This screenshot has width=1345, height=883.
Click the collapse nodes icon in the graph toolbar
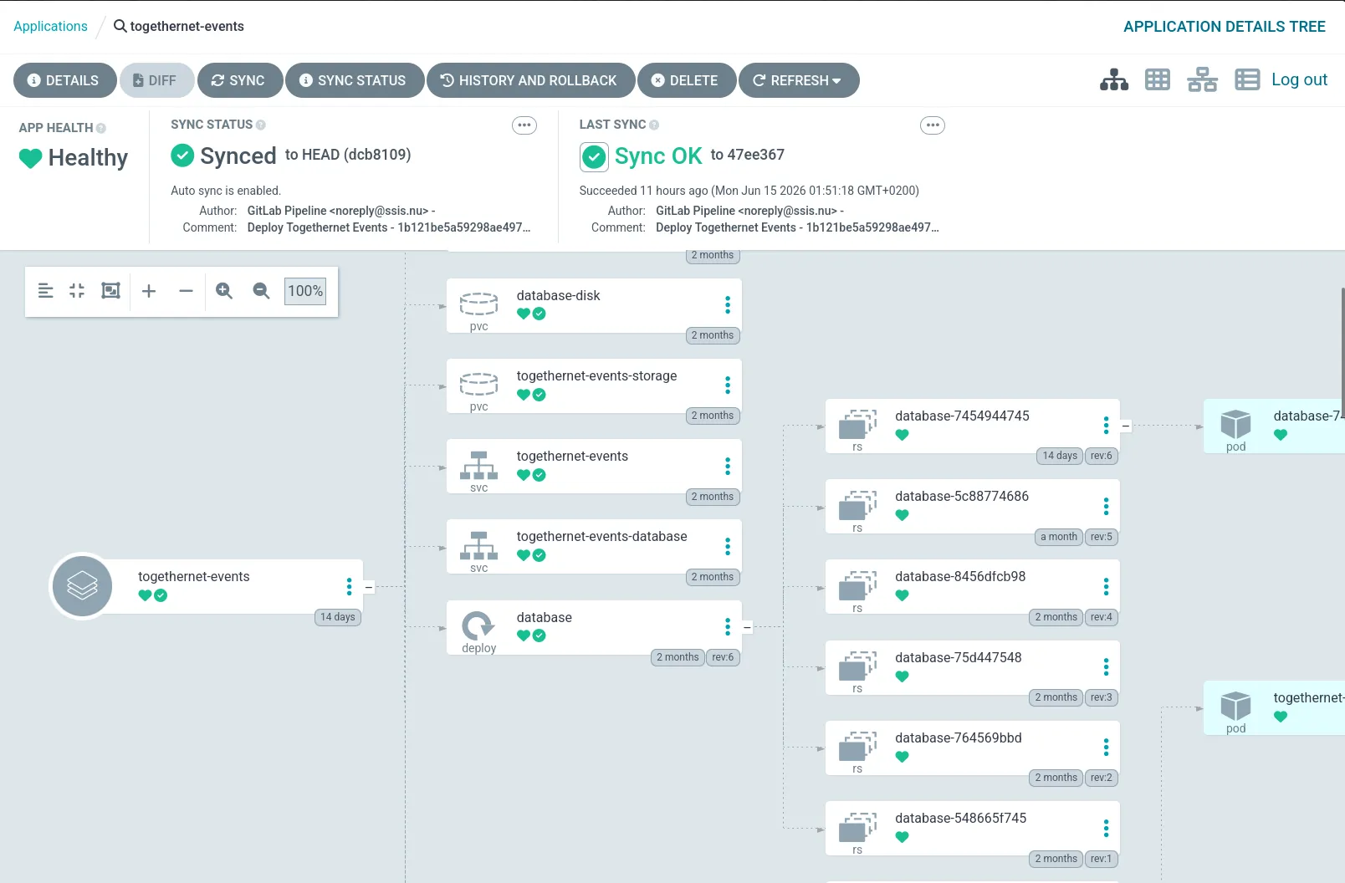[77, 291]
